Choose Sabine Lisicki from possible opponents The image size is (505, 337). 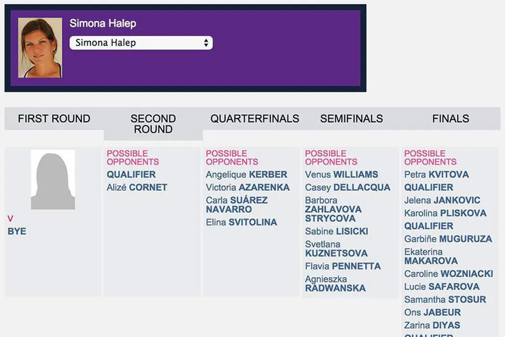336,232
